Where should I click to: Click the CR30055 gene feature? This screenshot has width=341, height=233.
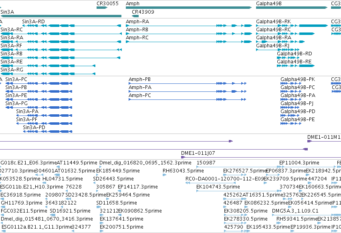[x=102, y=8]
